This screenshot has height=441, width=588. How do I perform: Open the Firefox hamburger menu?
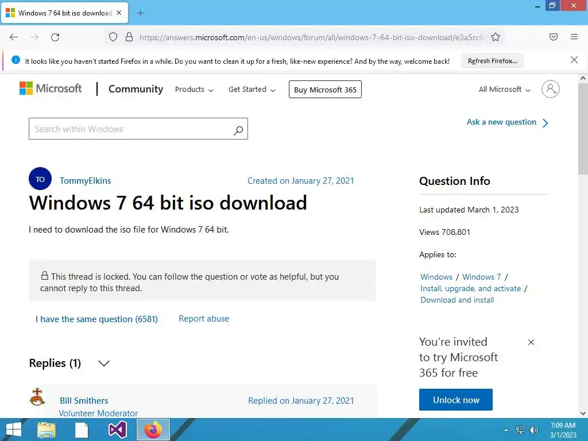(574, 37)
